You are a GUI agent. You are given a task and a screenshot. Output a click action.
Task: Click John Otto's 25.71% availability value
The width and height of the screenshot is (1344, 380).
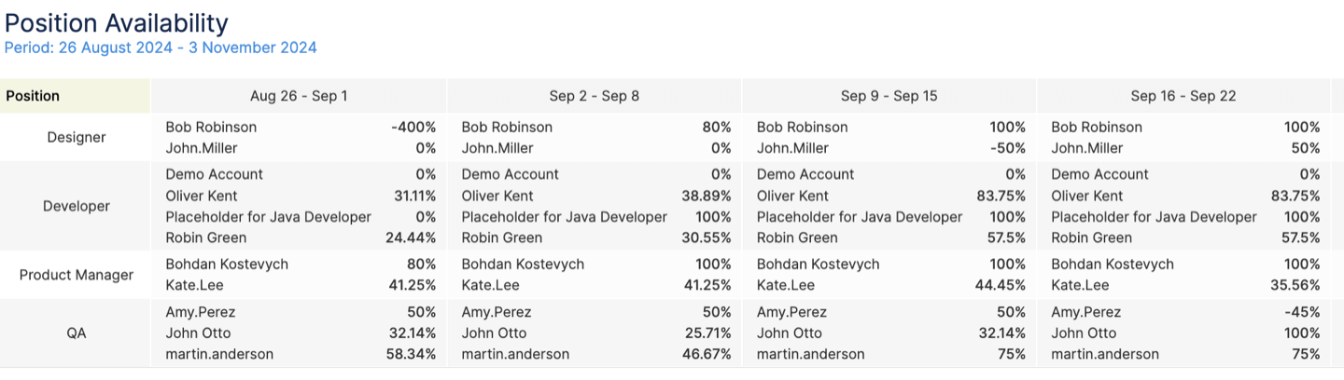pyautogui.click(x=707, y=333)
